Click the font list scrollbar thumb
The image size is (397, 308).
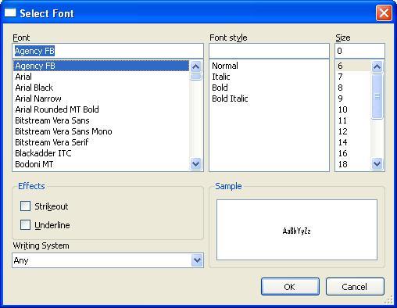195,77
